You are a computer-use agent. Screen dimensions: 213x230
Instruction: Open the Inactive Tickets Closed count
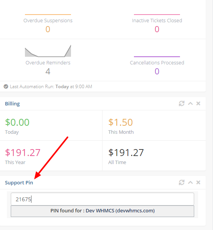pos(157,29)
